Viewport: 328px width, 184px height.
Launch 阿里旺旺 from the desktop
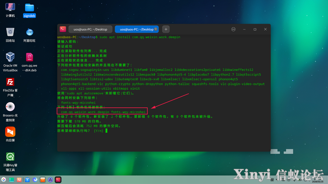[29, 35]
